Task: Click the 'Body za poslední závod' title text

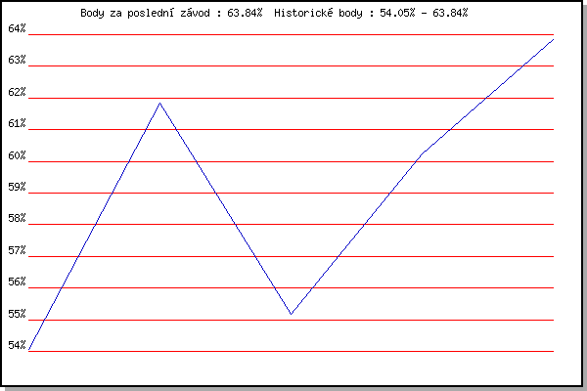Action: (x=145, y=13)
